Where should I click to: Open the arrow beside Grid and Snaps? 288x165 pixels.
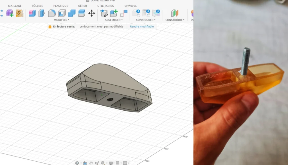[121, 163]
